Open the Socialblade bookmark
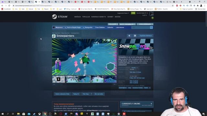The height and width of the screenshot is (116, 207). [6, 9]
